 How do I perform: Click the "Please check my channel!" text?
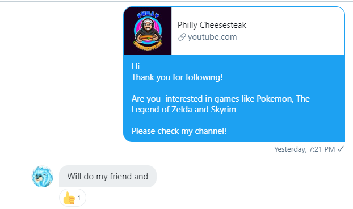[179, 131]
